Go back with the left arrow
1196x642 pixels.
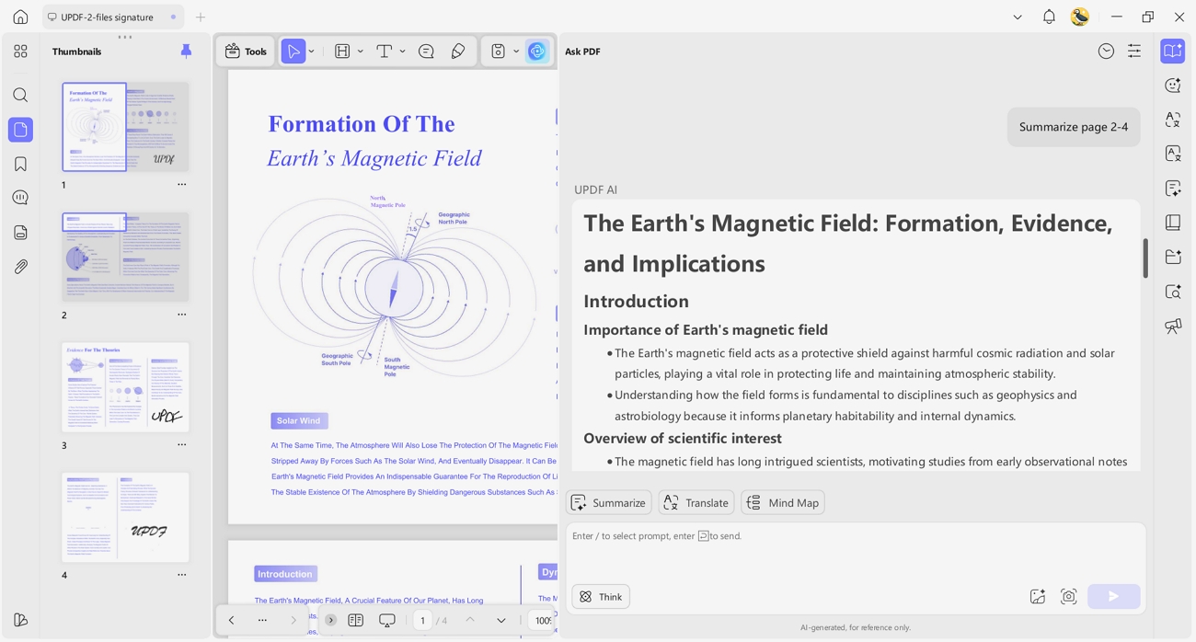[x=232, y=621]
